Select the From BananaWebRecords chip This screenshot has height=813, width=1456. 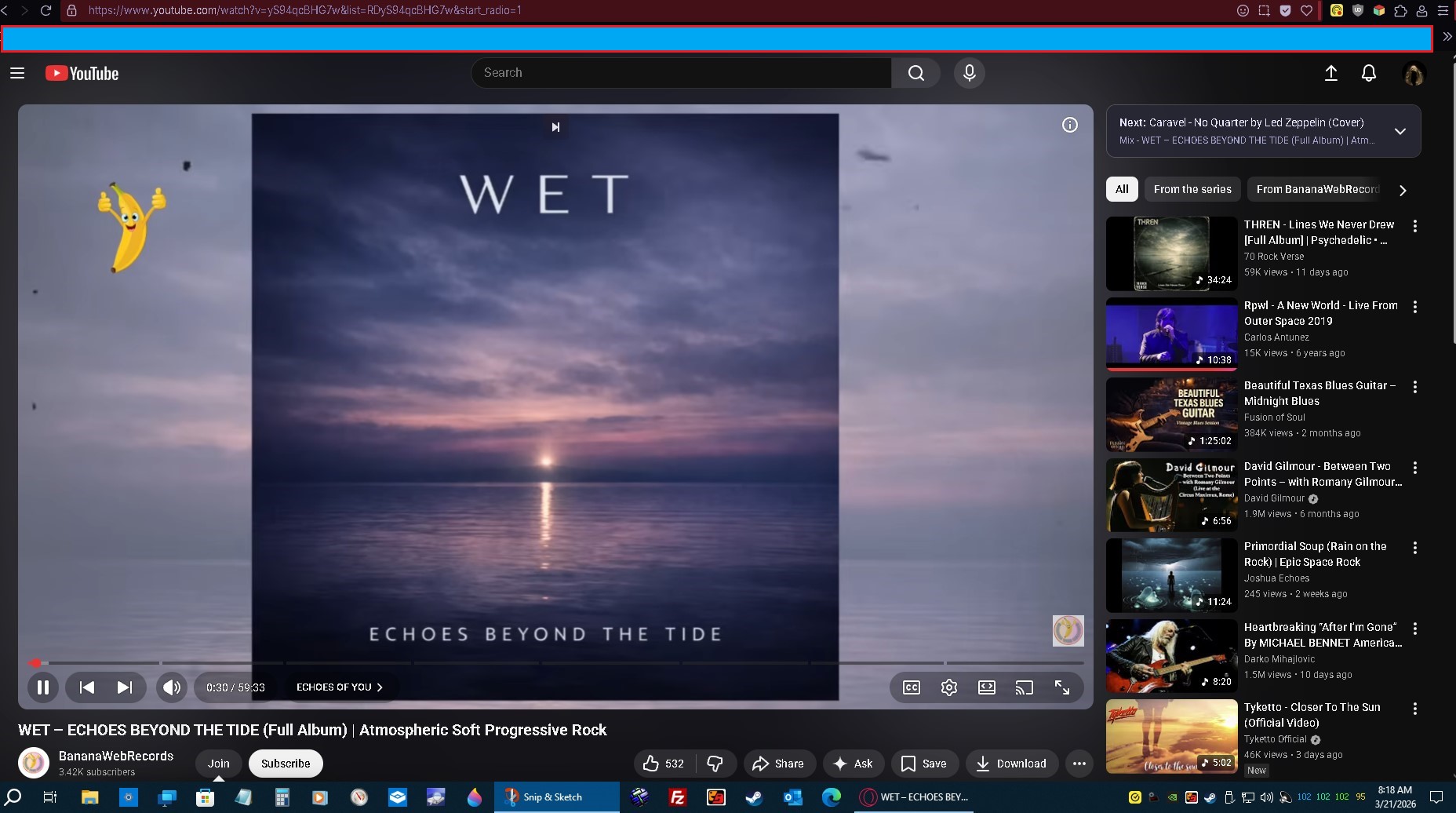coord(1317,189)
